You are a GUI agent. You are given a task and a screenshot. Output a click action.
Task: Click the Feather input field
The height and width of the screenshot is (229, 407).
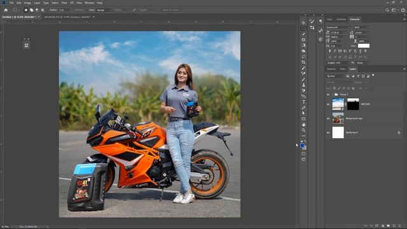(x=64, y=10)
